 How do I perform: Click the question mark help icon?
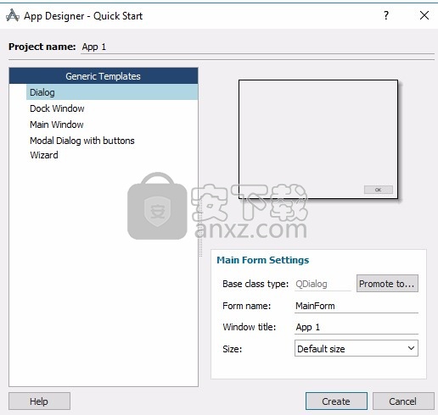point(386,15)
